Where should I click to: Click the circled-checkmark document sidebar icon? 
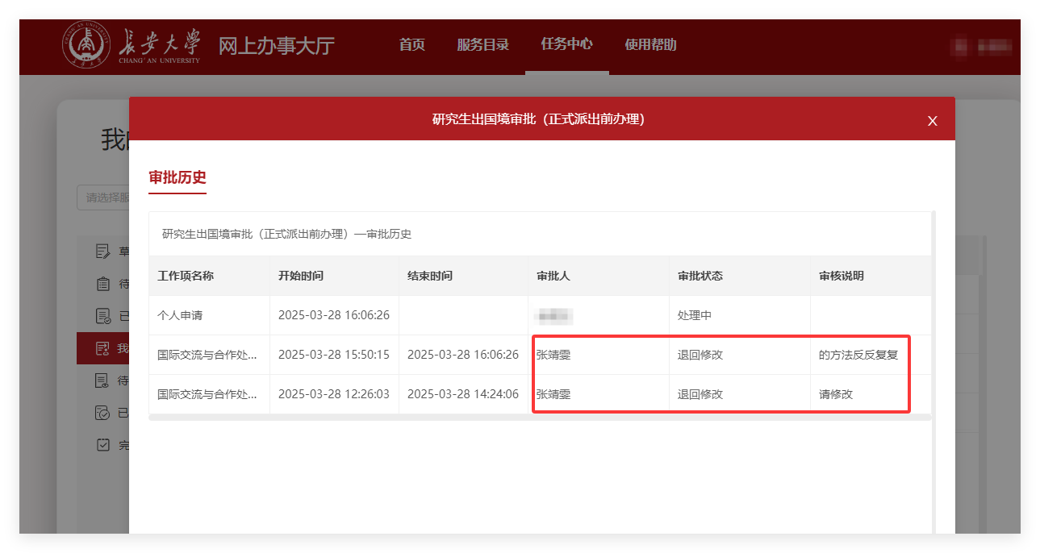pyautogui.click(x=102, y=413)
